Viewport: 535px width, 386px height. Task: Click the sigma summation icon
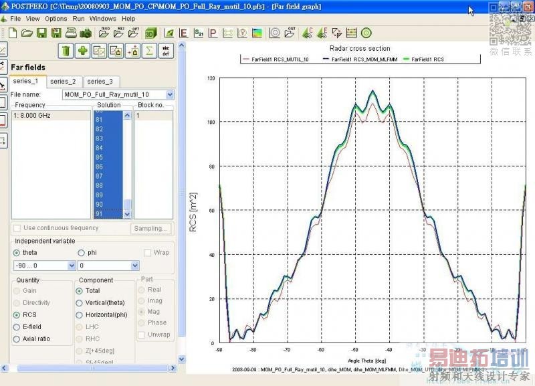tap(149, 51)
